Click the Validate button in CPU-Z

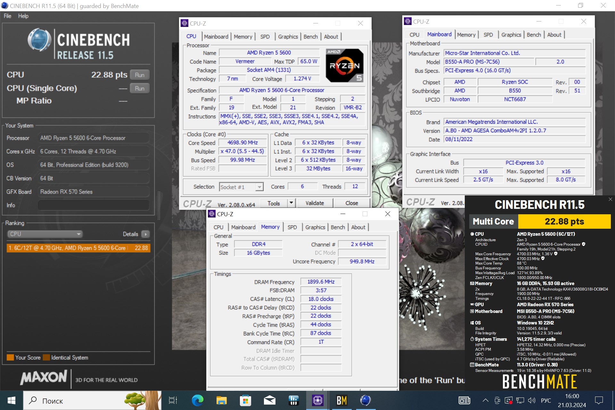(315, 203)
